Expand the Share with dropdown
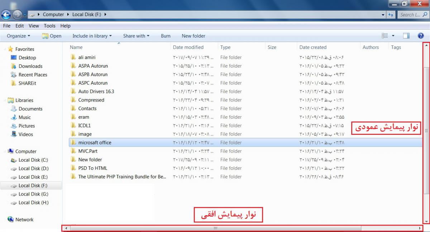 pos(136,36)
